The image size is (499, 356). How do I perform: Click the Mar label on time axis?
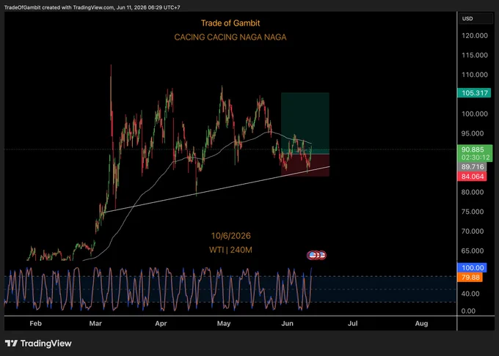(x=95, y=323)
